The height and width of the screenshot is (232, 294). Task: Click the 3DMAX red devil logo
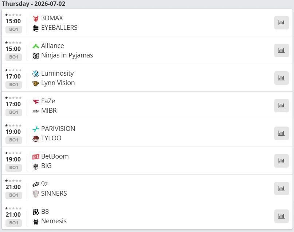(36, 18)
